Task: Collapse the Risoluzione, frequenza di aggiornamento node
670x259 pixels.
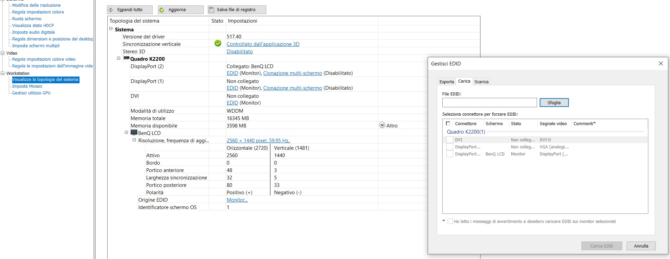Action: coord(134,140)
